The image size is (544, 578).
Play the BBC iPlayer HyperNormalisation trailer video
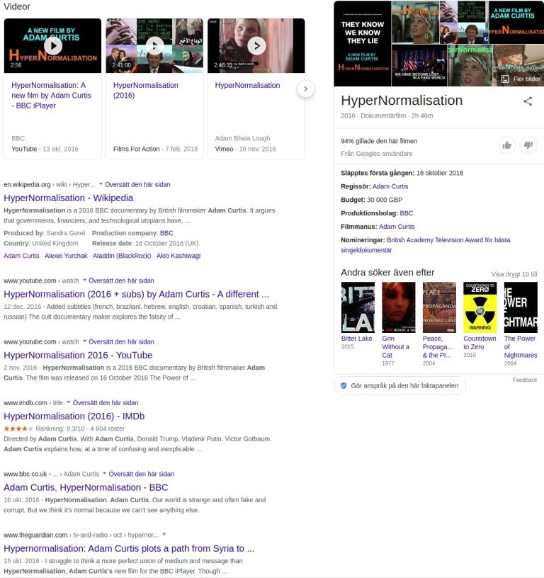coord(52,46)
